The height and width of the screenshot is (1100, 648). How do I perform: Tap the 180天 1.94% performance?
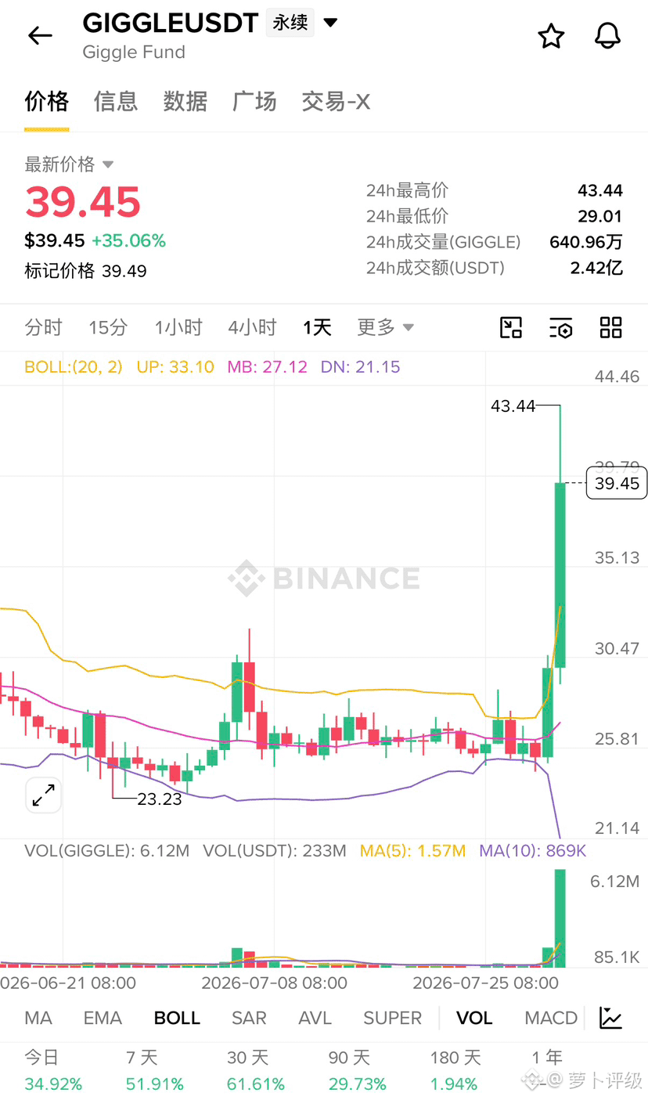point(455,1071)
